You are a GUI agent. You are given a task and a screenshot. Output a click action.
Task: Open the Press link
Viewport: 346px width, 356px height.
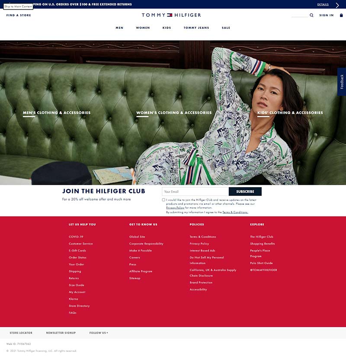point(132,264)
